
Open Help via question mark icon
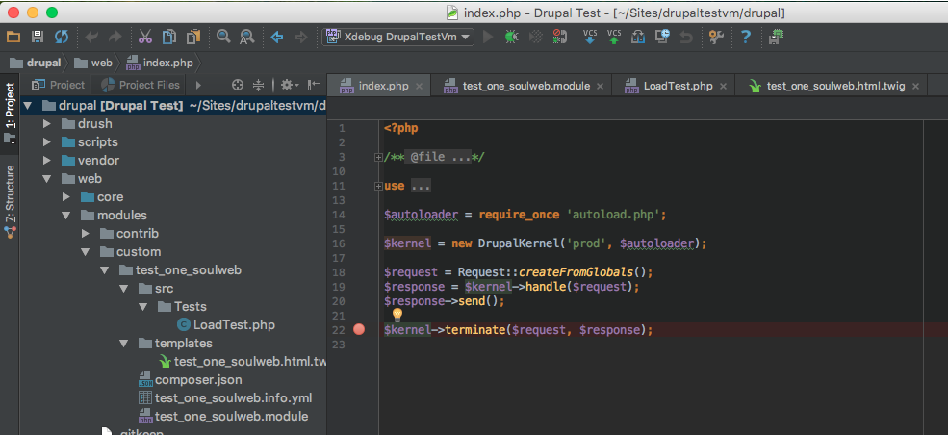pos(746,38)
